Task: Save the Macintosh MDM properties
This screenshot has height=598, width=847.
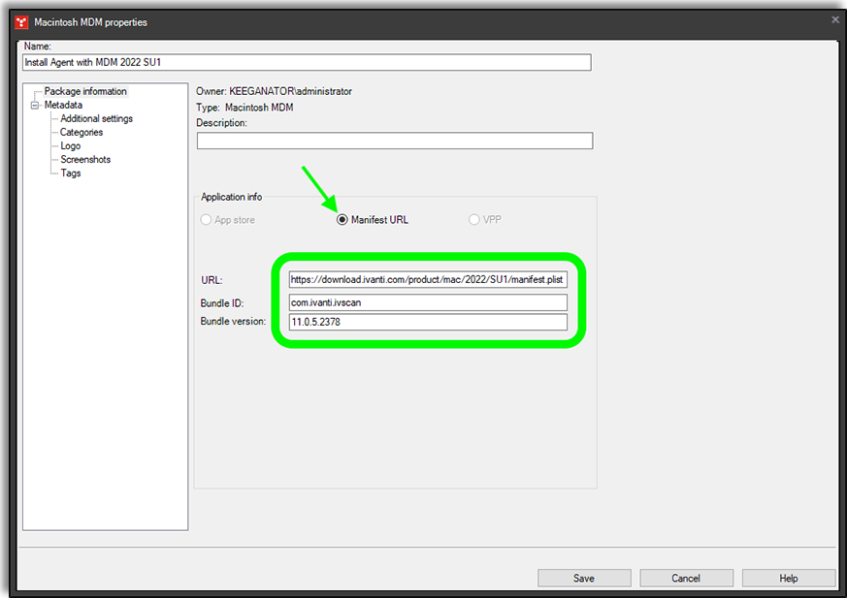Action: [583, 577]
